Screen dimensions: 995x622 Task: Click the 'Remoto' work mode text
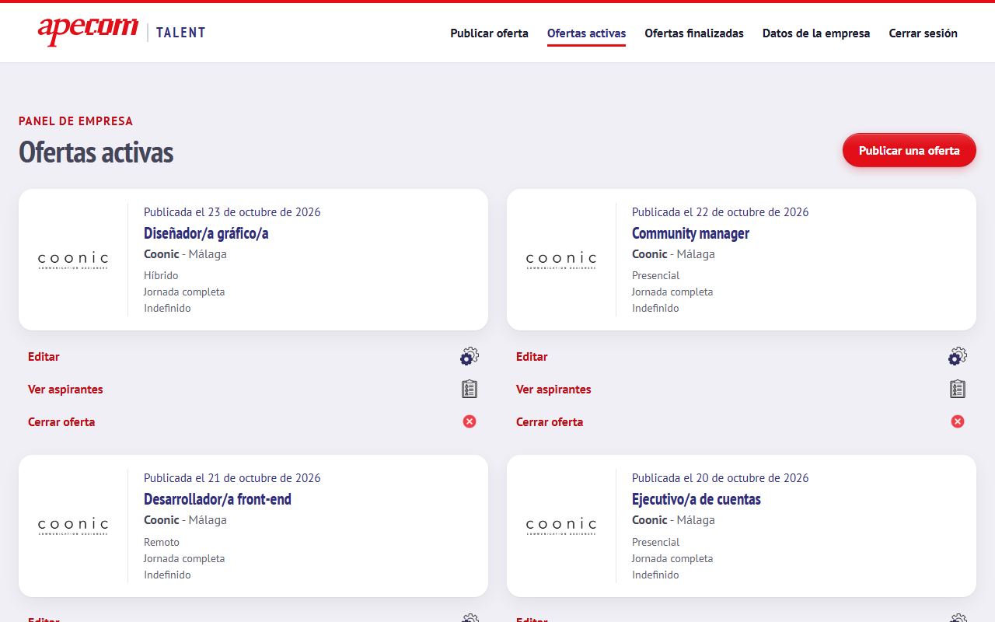(162, 542)
